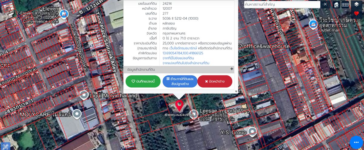The image size is (364, 150).
Task: Open the จากแปลงที่ดินไปยังสำนักงานที่ดิน link
Action: click(186, 63)
